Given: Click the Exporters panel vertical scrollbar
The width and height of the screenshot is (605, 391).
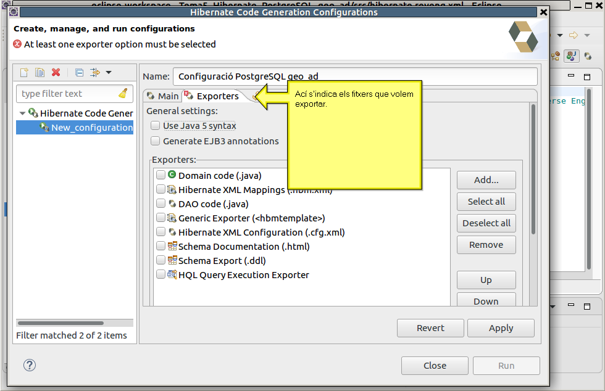Looking at the screenshot, I should coord(533,170).
